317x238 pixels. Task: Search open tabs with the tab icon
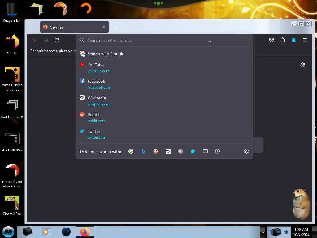205,151
